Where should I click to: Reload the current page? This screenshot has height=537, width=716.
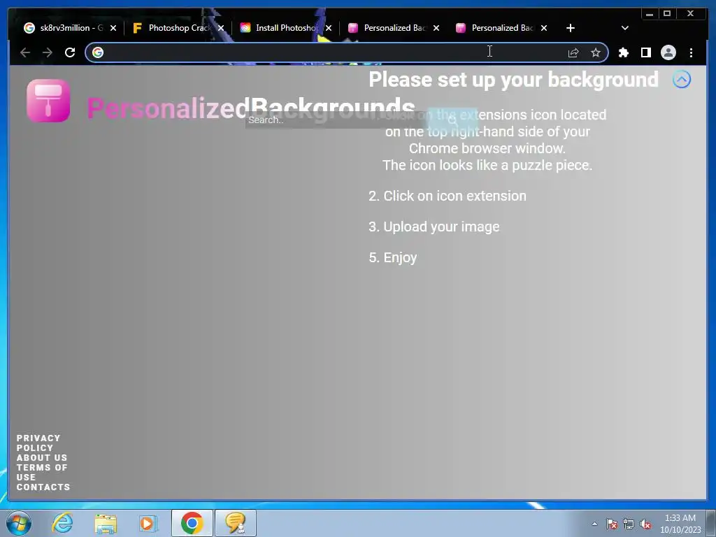[x=70, y=52]
